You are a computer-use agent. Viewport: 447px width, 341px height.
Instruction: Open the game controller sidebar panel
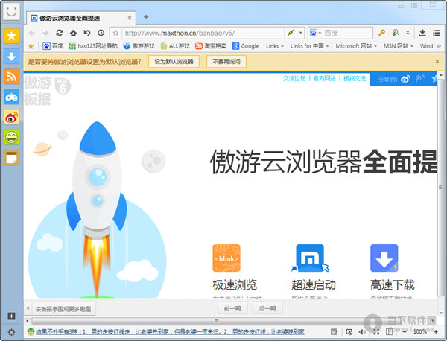point(11,97)
